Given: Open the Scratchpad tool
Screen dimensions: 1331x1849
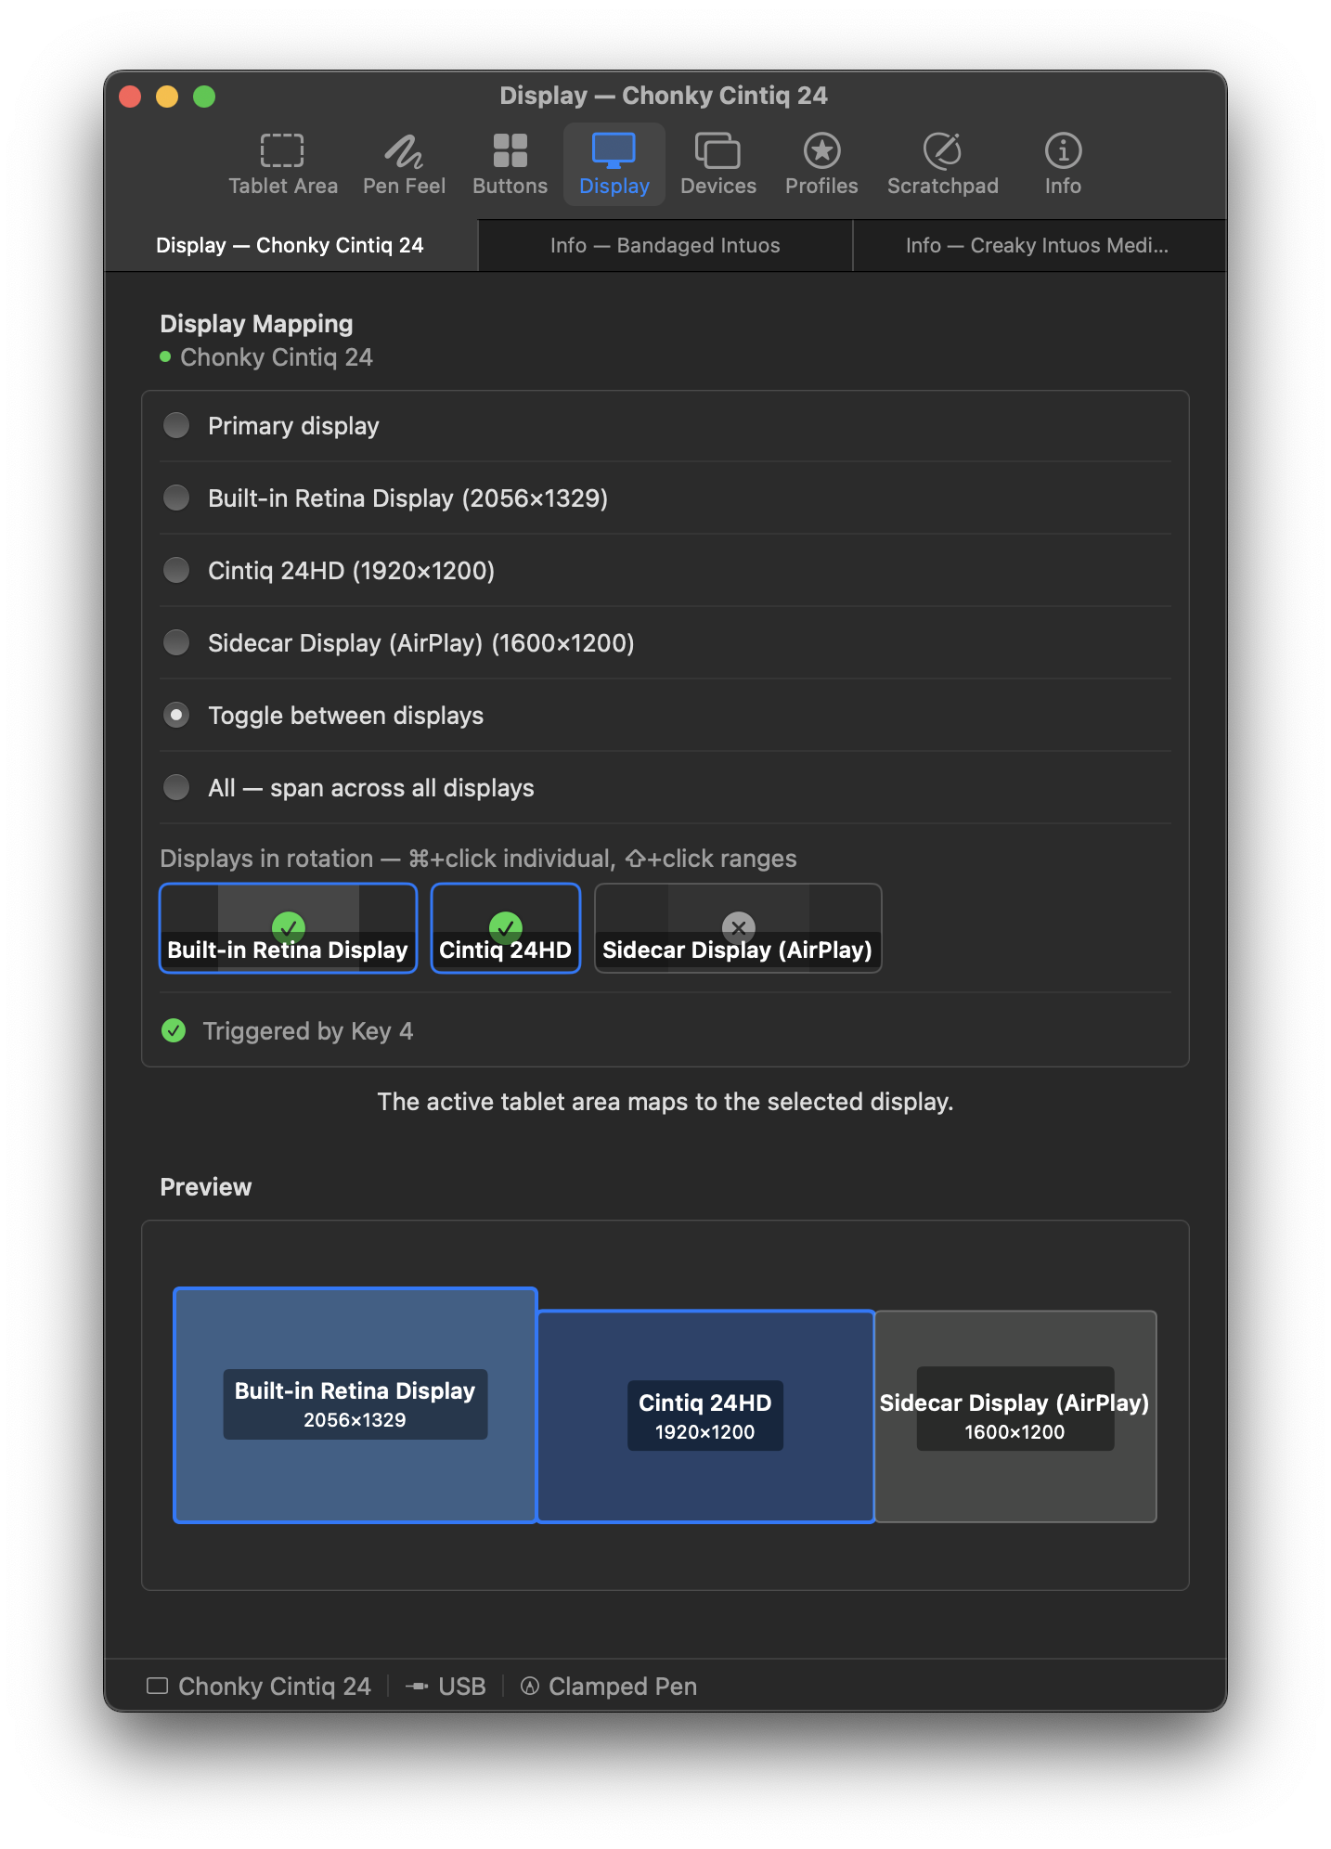Looking at the screenshot, I should [942, 164].
